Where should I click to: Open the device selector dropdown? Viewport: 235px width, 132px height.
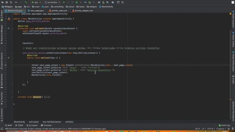click(52, 2)
